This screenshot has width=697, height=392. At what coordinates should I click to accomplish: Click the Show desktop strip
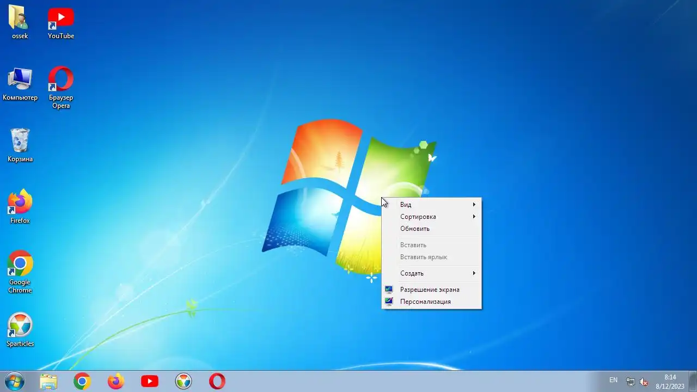click(x=693, y=382)
